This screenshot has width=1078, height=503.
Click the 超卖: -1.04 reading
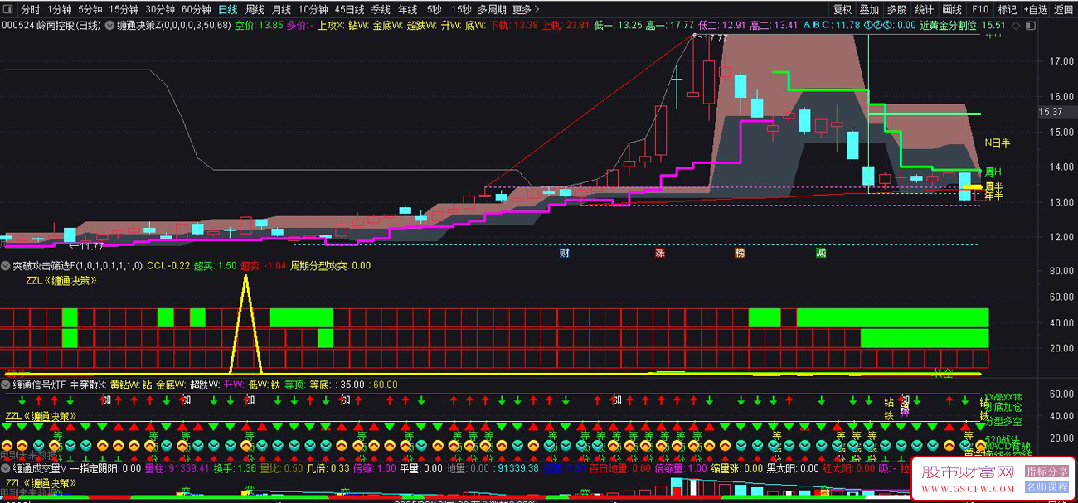[264, 266]
